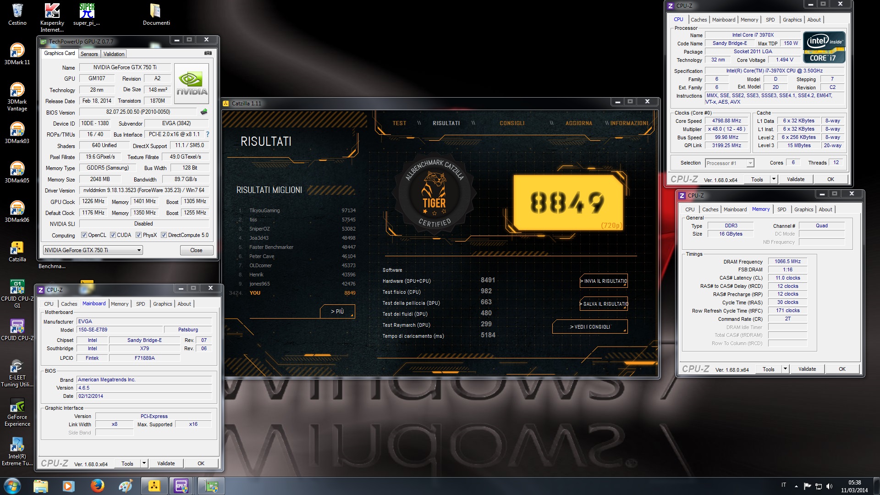Open the Documenti folder icon
The width and height of the screenshot is (880, 495).
(x=156, y=14)
